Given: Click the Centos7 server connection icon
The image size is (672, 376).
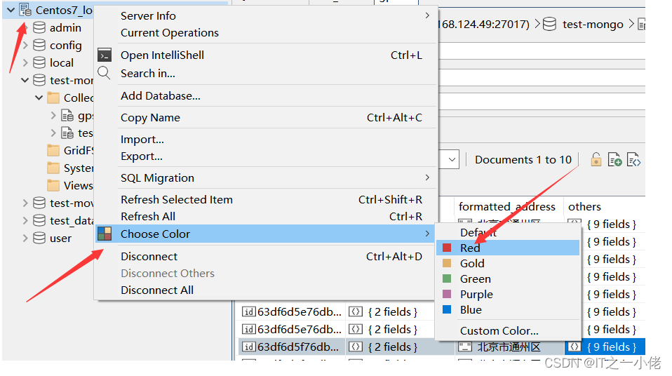Looking at the screenshot, I should coord(25,10).
